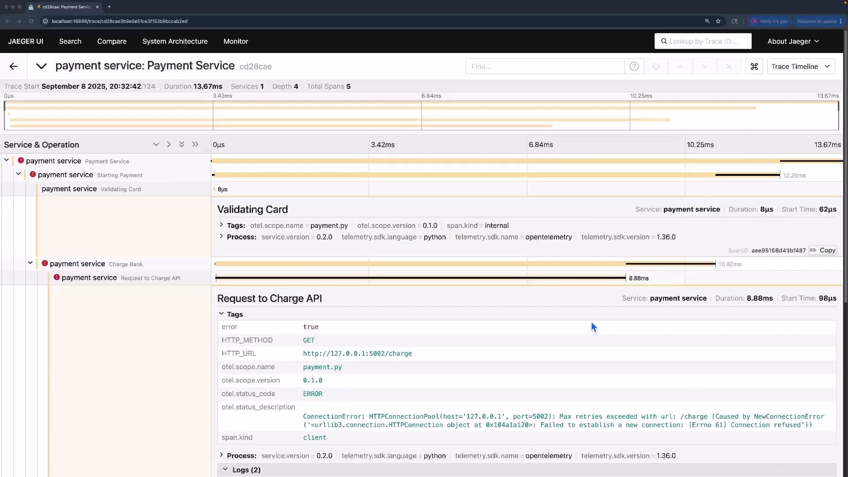Click the Starting Payment span timeline bar
This screenshot has width=848, height=477.
point(496,175)
